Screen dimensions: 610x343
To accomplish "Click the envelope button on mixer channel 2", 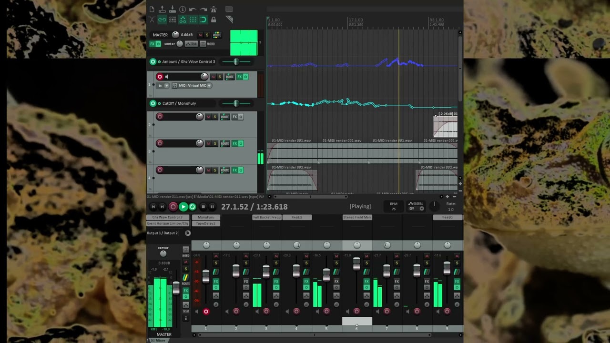I will (x=246, y=296).
